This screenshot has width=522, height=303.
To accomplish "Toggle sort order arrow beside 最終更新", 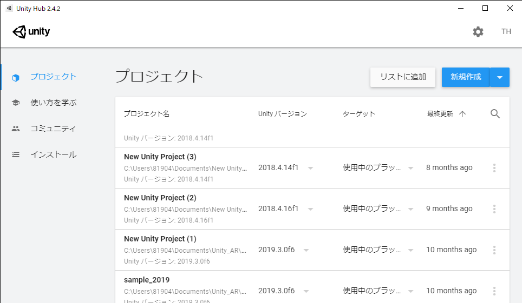I will pos(462,114).
